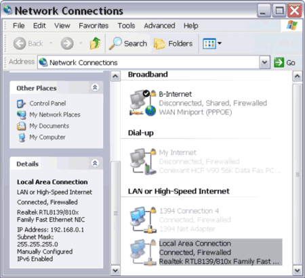The width and height of the screenshot is (305, 278).
Task: Open the Back history dropdown arrow
Action: click(51, 43)
